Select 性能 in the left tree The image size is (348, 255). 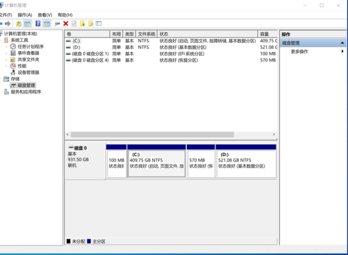point(22,66)
